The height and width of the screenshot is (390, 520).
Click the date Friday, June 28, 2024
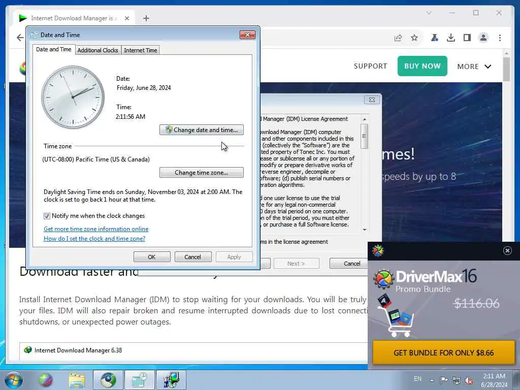click(x=144, y=88)
